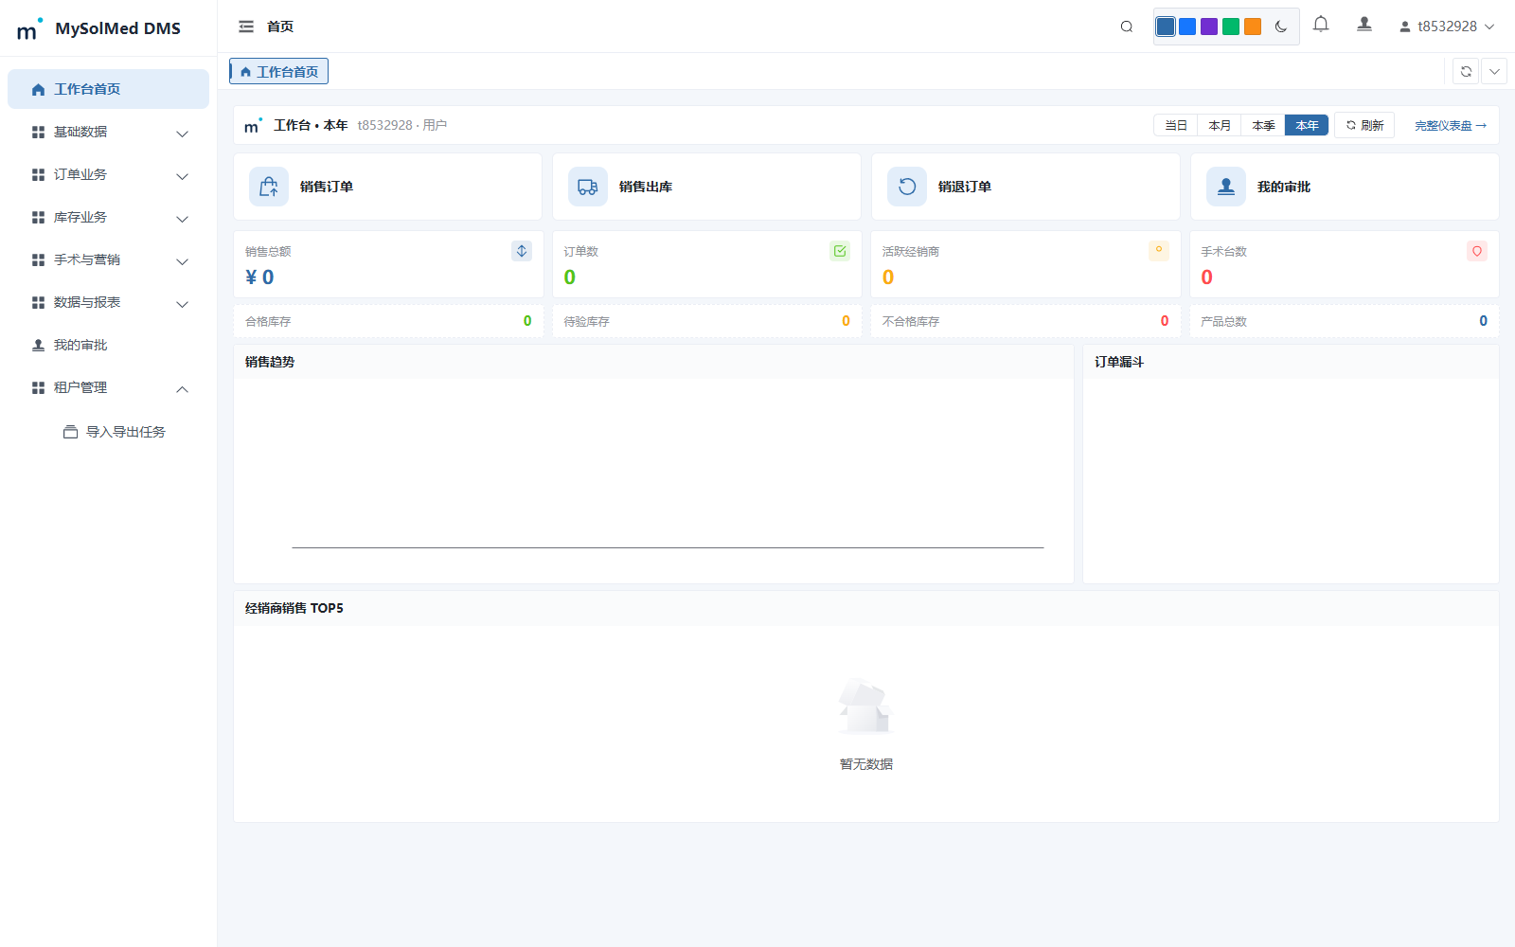Switch to the 工作台首页 tab

pyautogui.click(x=279, y=71)
